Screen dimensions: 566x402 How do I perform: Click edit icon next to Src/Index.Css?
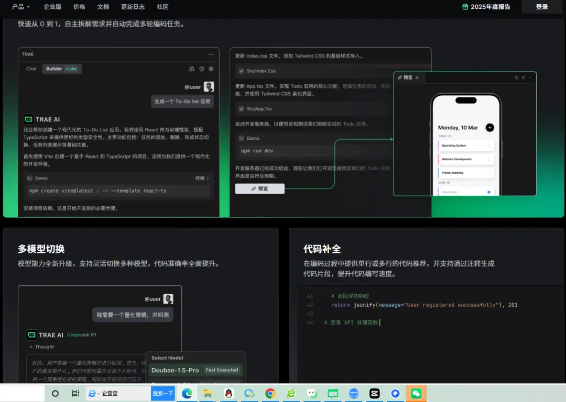tap(242, 71)
